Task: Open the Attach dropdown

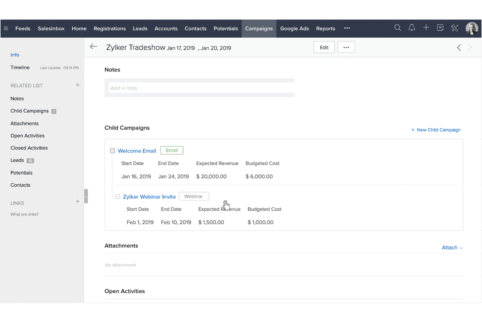Action: [452, 248]
